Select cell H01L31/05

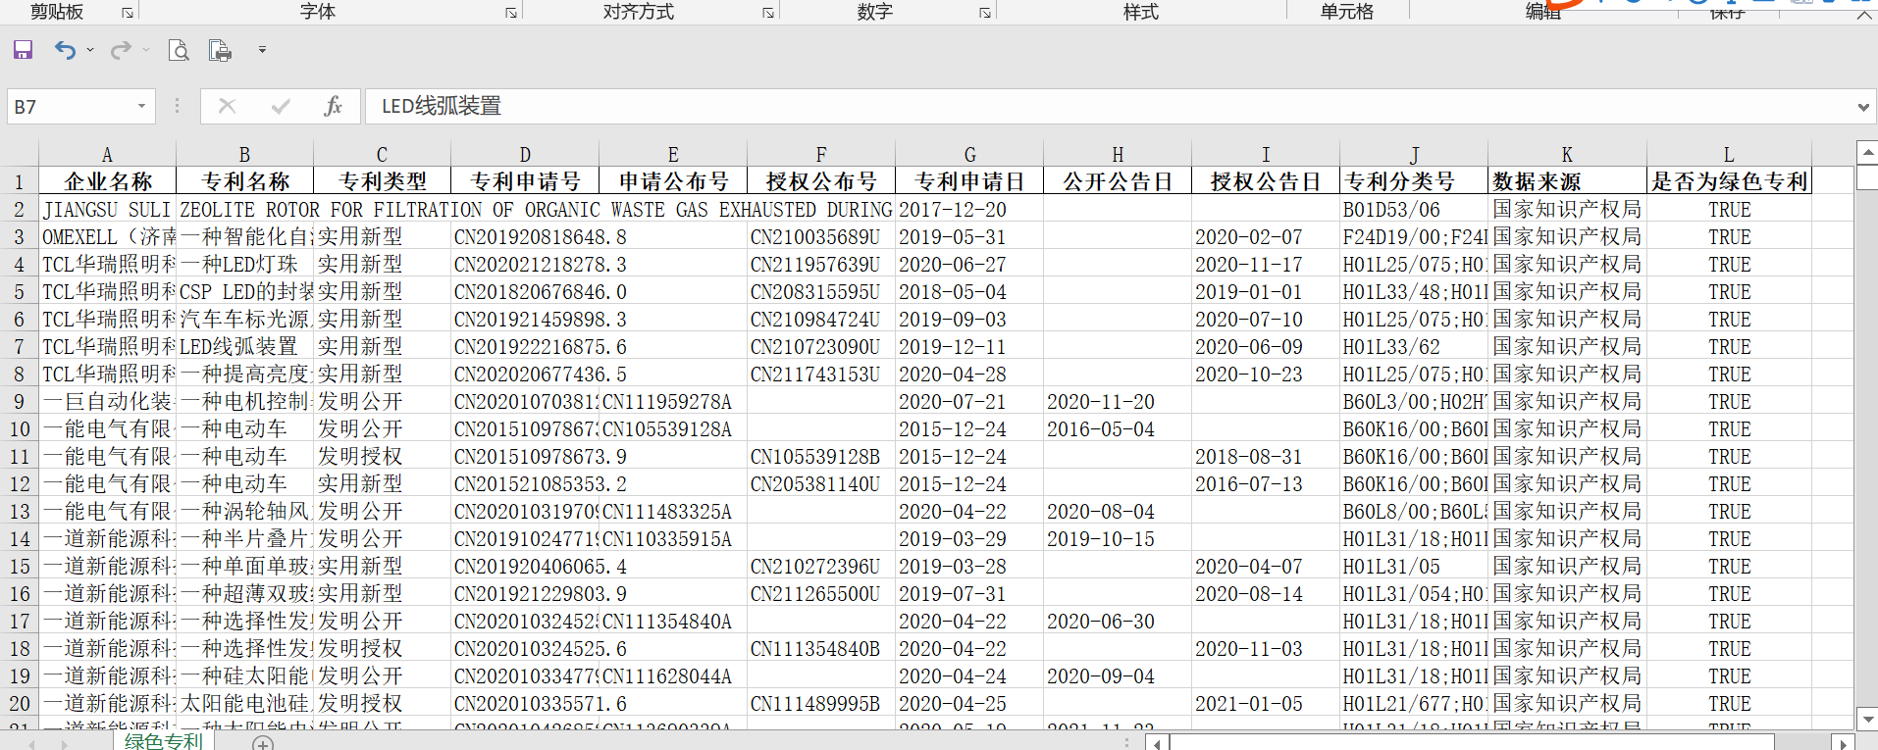[1414, 566]
